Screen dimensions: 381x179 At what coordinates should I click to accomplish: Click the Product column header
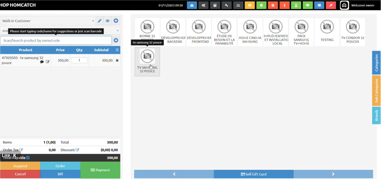[26, 50]
